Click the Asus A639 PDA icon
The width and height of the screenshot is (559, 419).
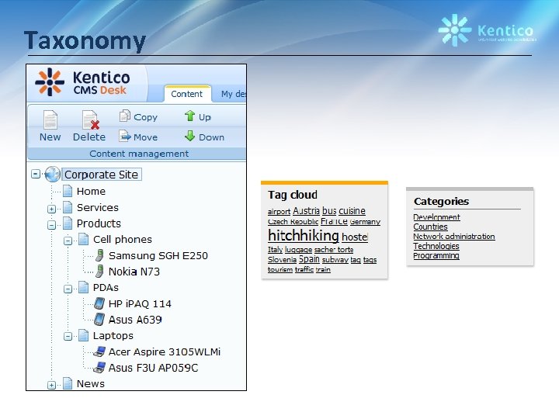pyautogui.click(x=99, y=320)
